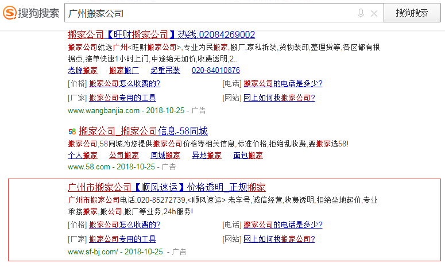Open the 旺财搬家公司 result title
Screen dimensions: 445x267
click(x=161, y=34)
